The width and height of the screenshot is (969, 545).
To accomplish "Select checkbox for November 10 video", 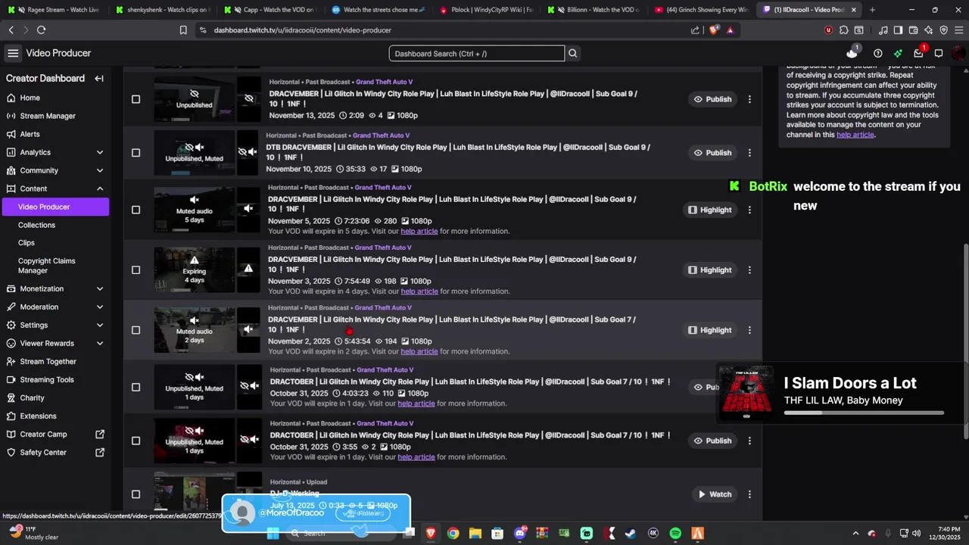I will [x=136, y=153].
